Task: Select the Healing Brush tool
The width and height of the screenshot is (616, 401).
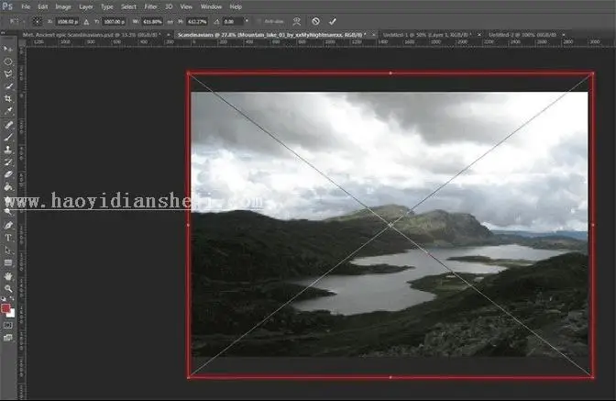Action: [x=8, y=125]
